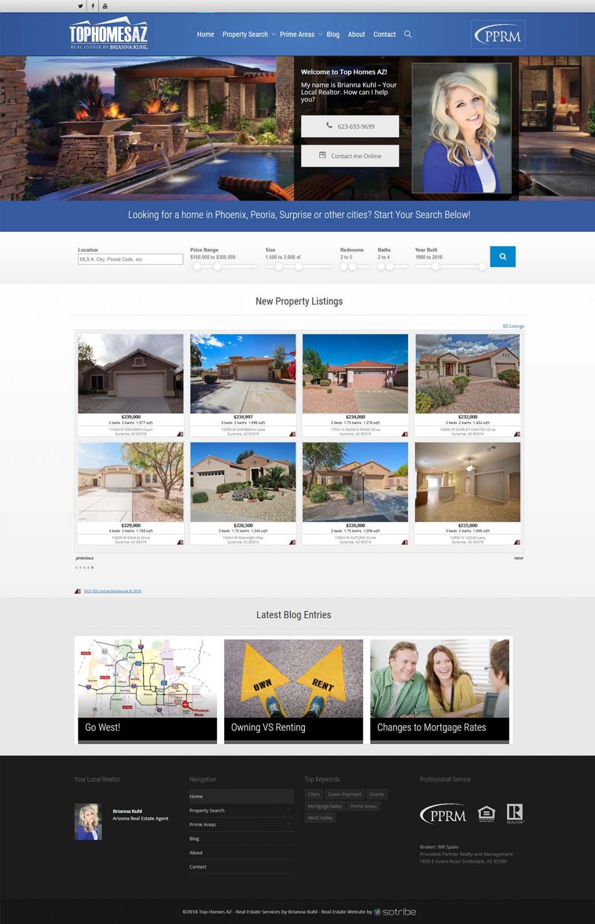
Task: Open the $225,000 142nd Lane listing photo
Action: pyautogui.click(x=468, y=482)
